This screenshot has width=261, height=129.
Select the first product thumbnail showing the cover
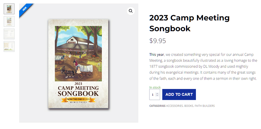click(x=9, y=9)
